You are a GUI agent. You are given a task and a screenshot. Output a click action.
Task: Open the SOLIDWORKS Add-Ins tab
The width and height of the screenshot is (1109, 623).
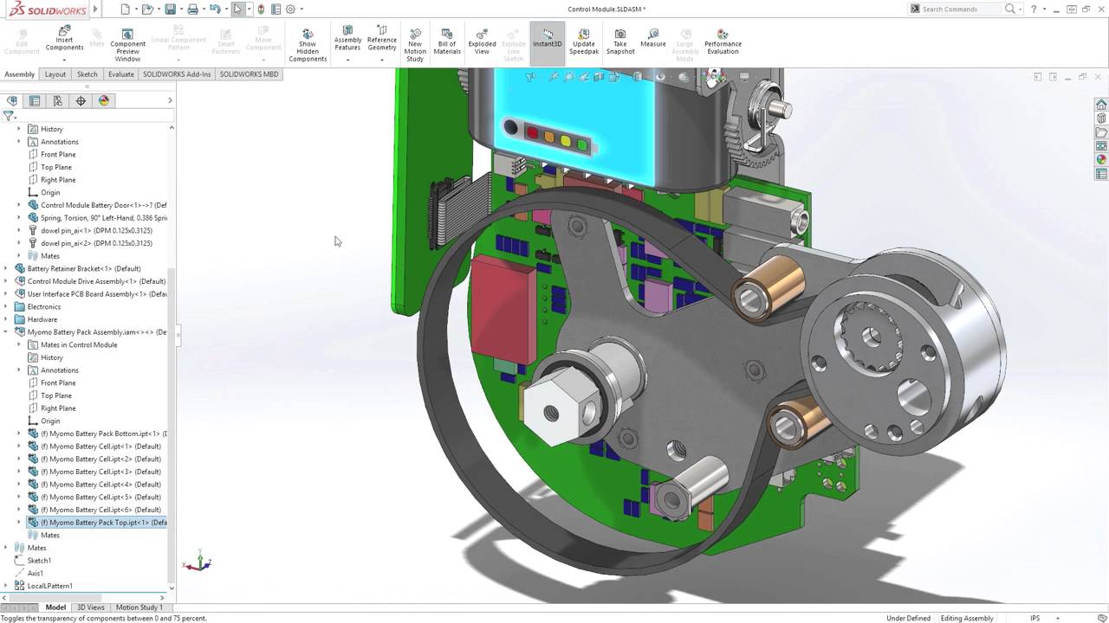pyautogui.click(x=177, y=74)
